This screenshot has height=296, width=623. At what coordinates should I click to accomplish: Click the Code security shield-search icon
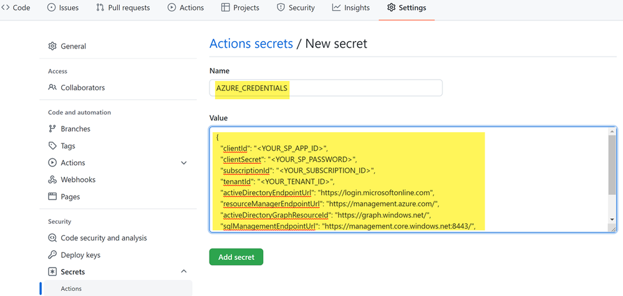click(52, 237)
